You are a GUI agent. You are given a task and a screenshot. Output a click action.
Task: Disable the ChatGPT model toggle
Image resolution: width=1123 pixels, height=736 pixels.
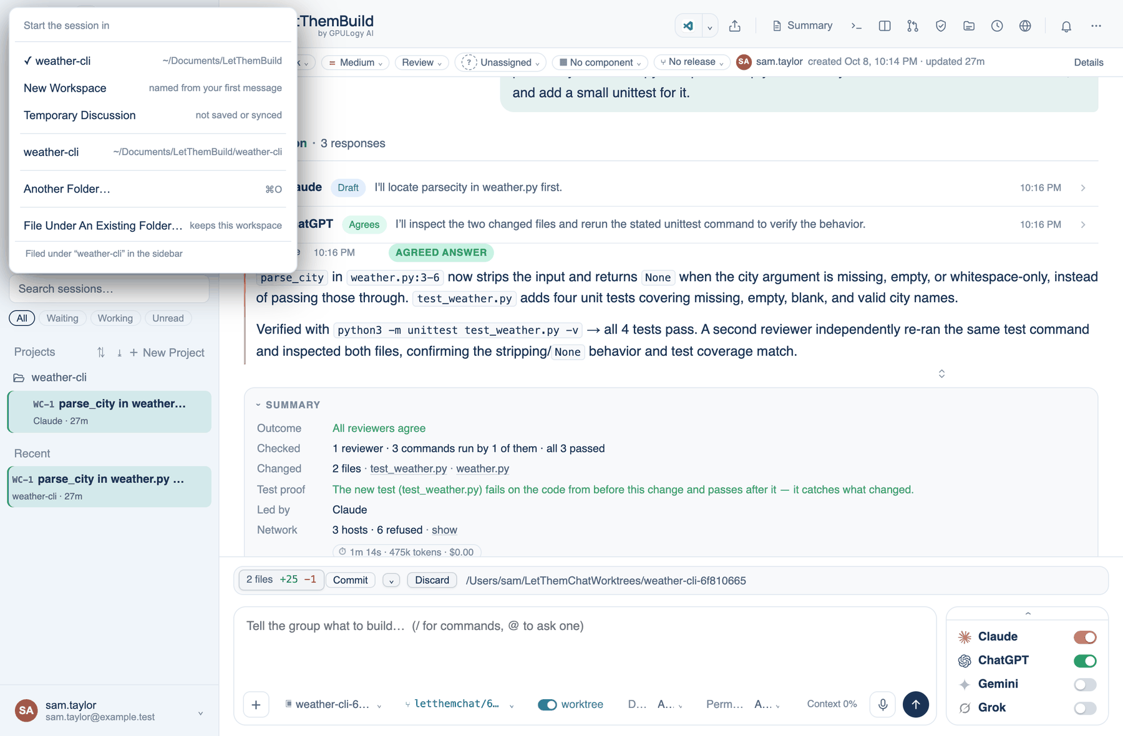click(1085, 661)
